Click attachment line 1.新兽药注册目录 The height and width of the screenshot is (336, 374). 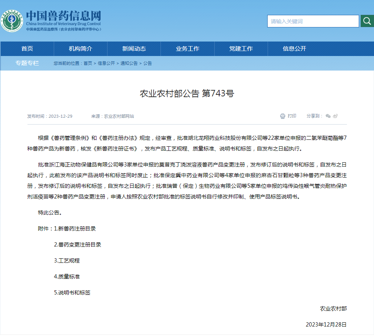[75, 229]
